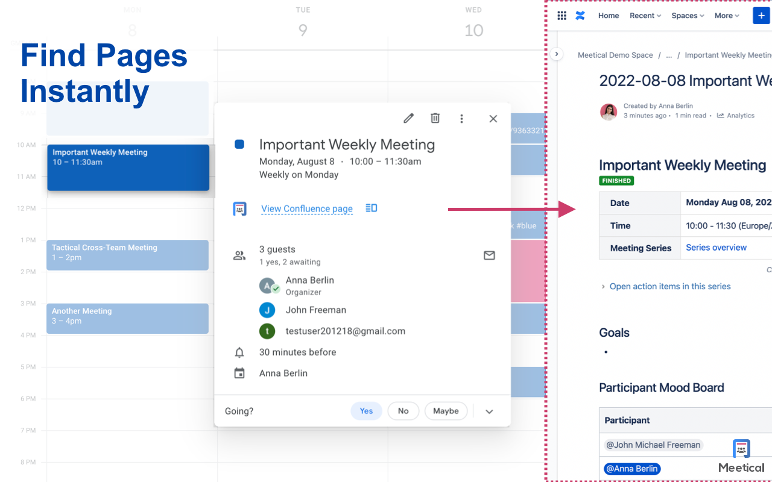Open the three-dot options menu on event popup
This screenshot has height=482, width=772.
tap(461, 119)
